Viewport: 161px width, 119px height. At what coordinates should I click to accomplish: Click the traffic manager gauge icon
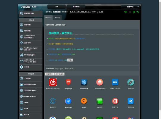(21, 43)
